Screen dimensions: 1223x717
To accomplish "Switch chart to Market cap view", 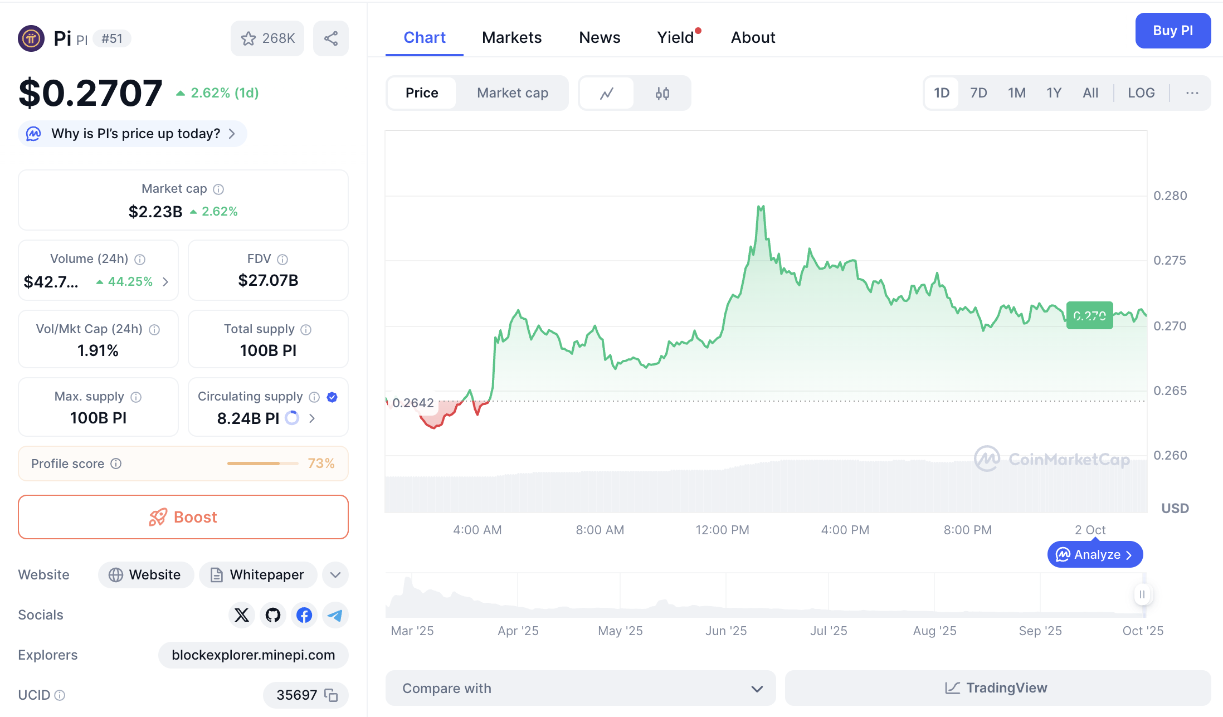I will (512, 93).
